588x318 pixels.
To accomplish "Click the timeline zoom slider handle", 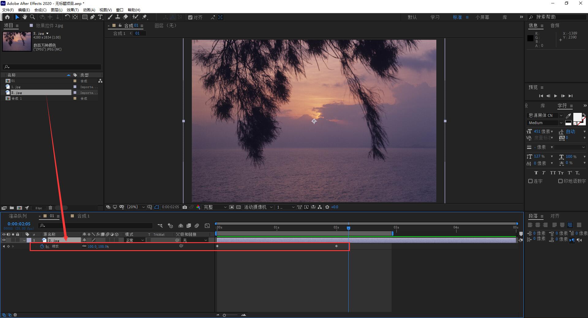I will point(224,315).
